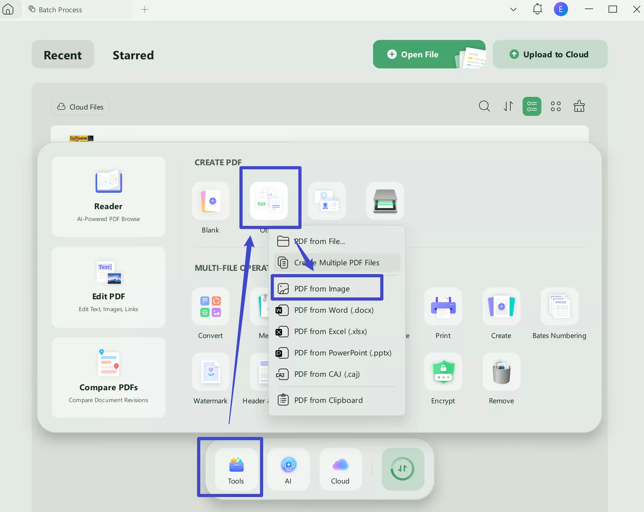This screenshot has height=512, width=644.
Task: Open a new tab
Action: [145, 9]
